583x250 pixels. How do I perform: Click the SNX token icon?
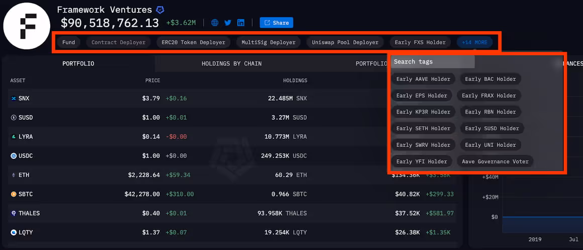tap(14, 99)
